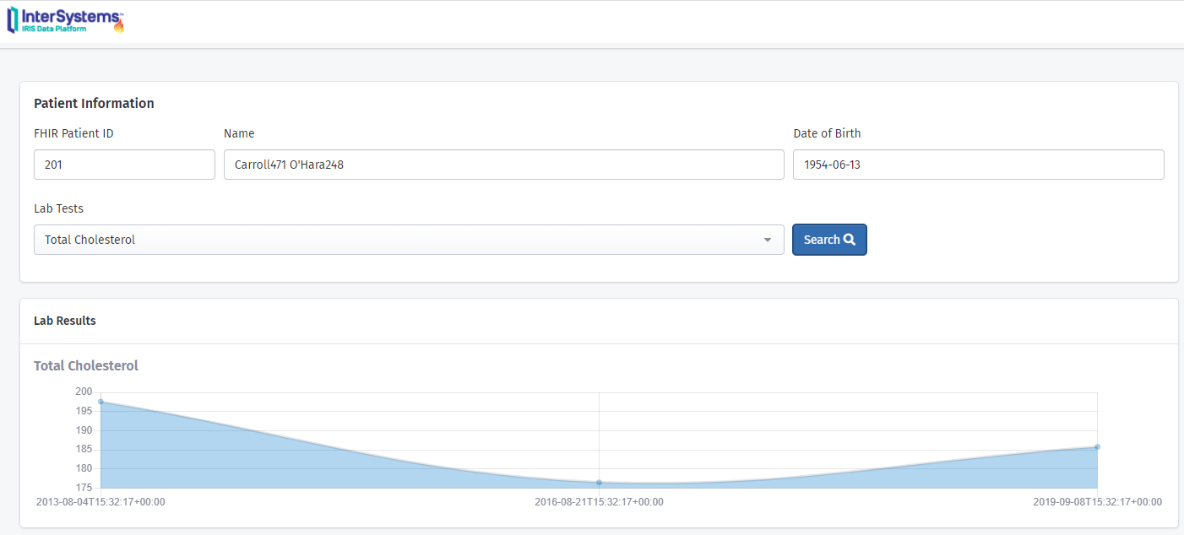Image resolution: width=1184 pixels, height=535 pixels.
Task: Click the flame icon beside the logo
Action: [119, 25]
